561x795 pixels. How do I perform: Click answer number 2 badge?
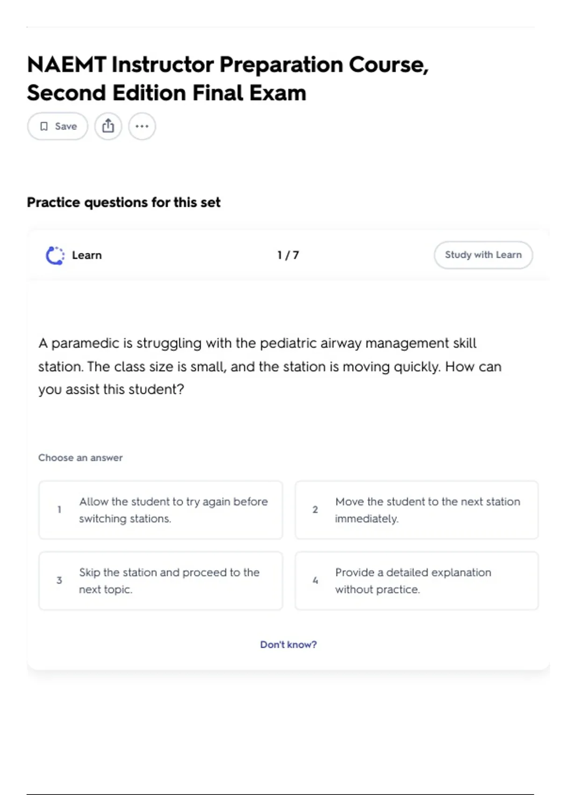tap(315, 510)
